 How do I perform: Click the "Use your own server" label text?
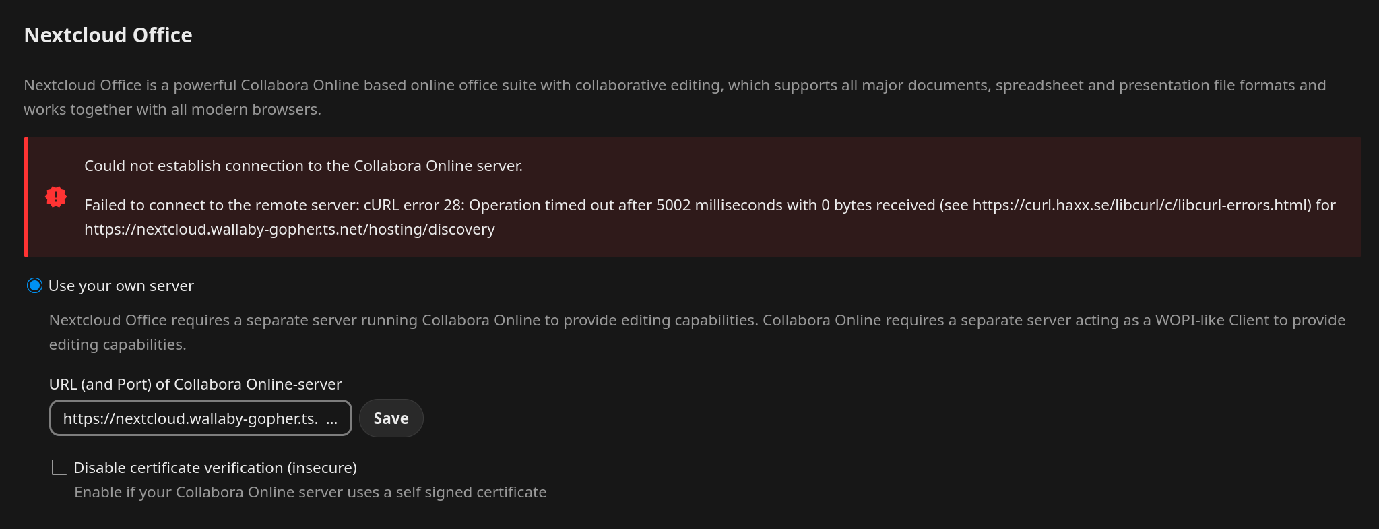coord(121,286)
